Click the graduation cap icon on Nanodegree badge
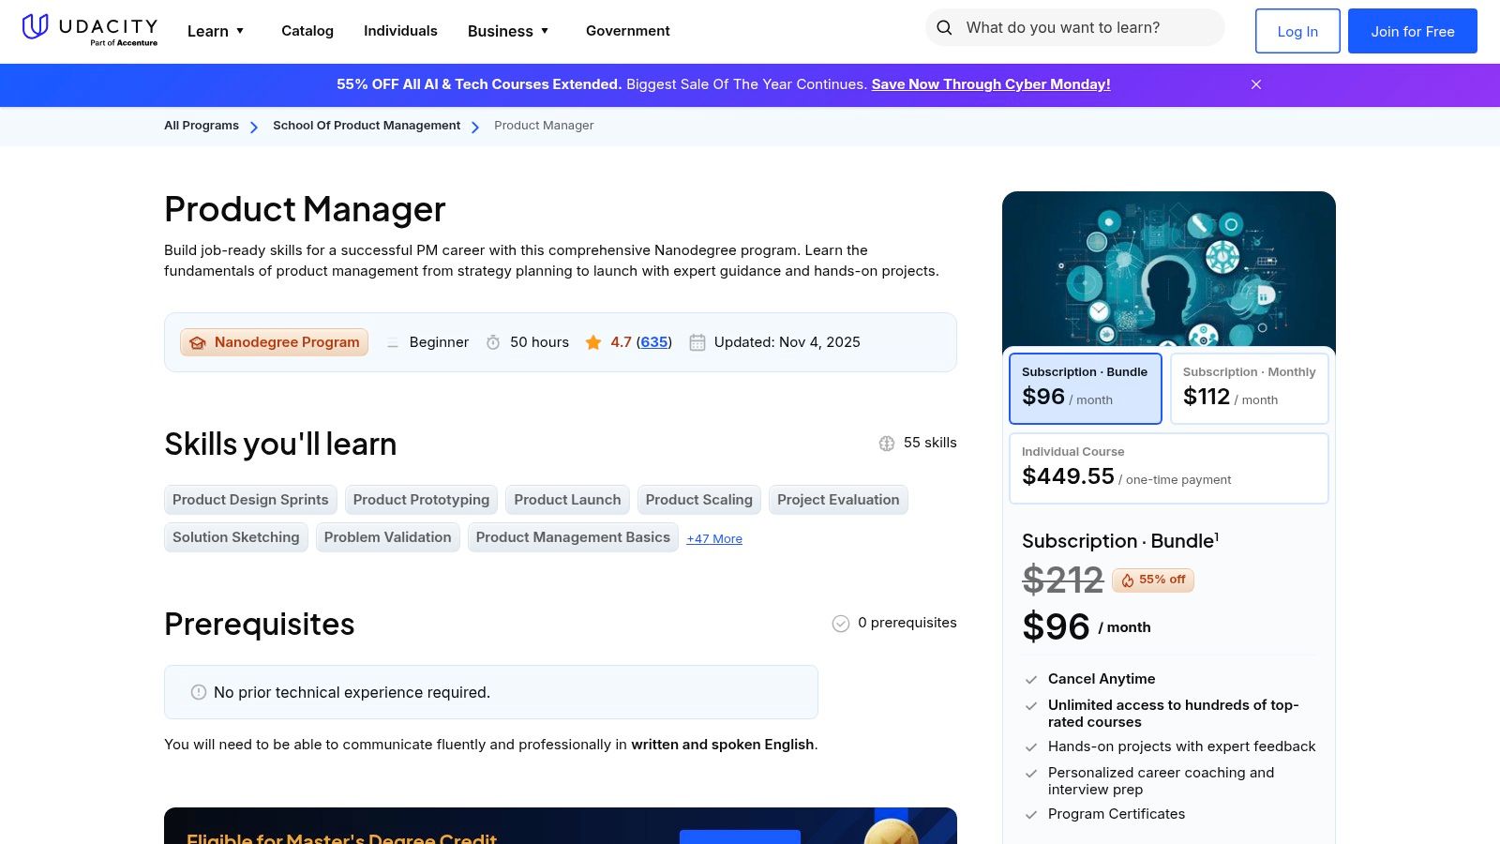1500x844 pixels. coord(197,342)
